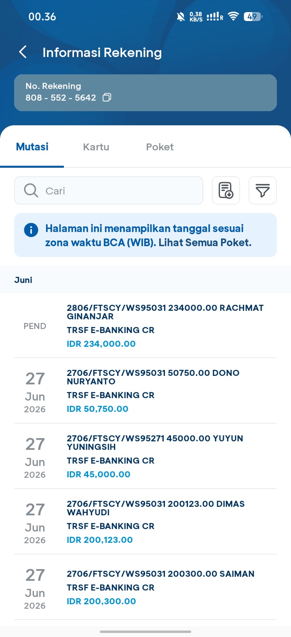Image resolution: width=291 pixels, height=637 pixels.
Task: Open the download statement icon
Action: (226, 190)
